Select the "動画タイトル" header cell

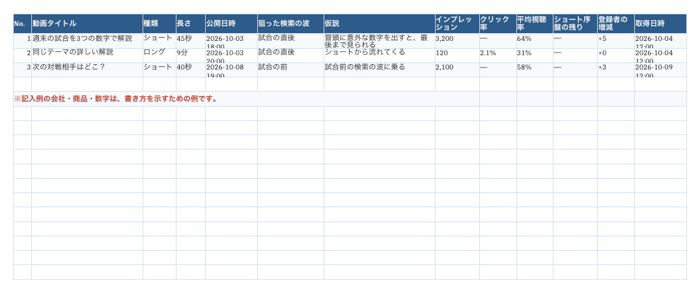tap(87, 23)
